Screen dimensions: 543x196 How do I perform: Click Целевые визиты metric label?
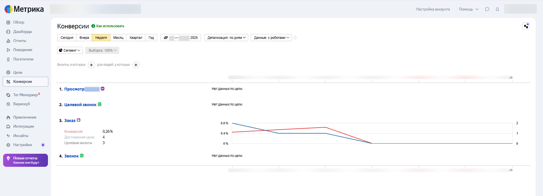(78, 143)
